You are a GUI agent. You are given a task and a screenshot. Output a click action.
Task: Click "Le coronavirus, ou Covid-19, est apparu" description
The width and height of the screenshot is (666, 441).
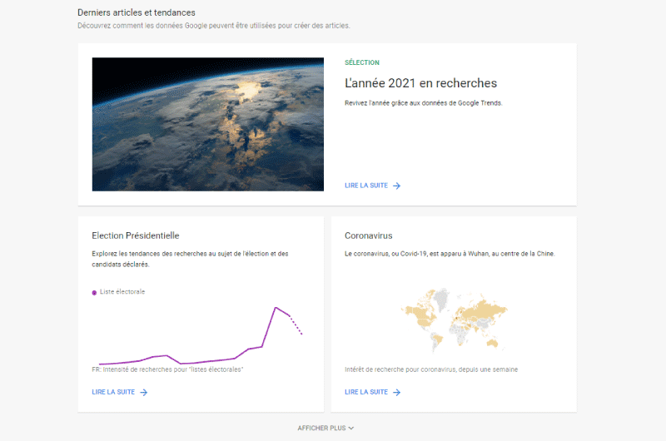(x=450, y=254)
